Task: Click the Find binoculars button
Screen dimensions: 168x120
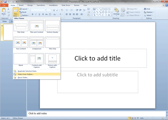Action: click(x=147, y=9)
